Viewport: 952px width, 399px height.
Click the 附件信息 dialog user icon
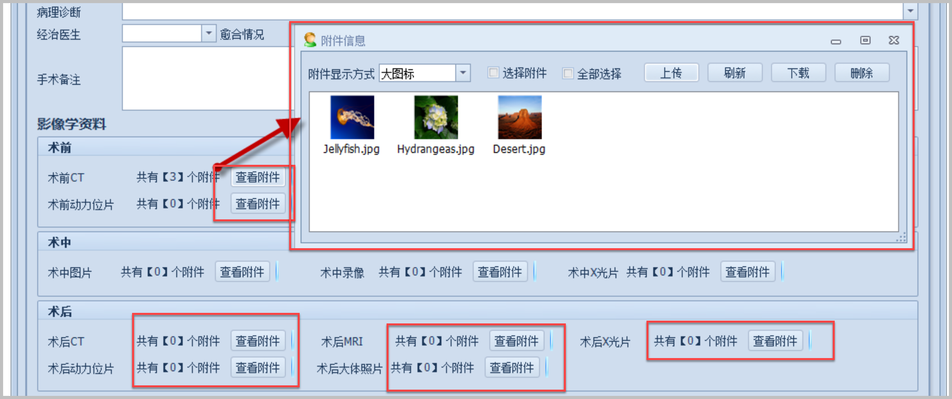click(x=310, y=40)
